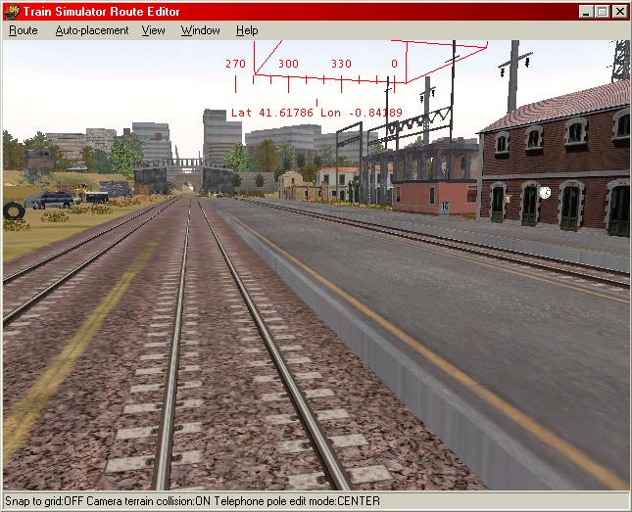Click the Lat/Lon coordinate readout
This screenshot has width=632, height=512.
[x=316, y=113]
